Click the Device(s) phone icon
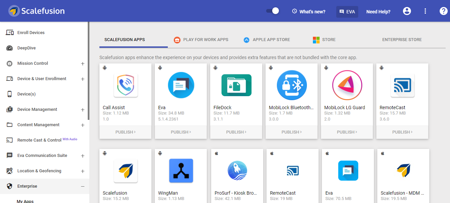The height and width of the screenshot is (203, 450). tap(10, 94)
